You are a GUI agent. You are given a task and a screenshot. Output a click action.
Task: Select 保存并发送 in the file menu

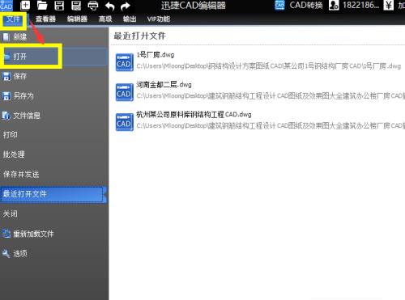(x=54, y=175)
